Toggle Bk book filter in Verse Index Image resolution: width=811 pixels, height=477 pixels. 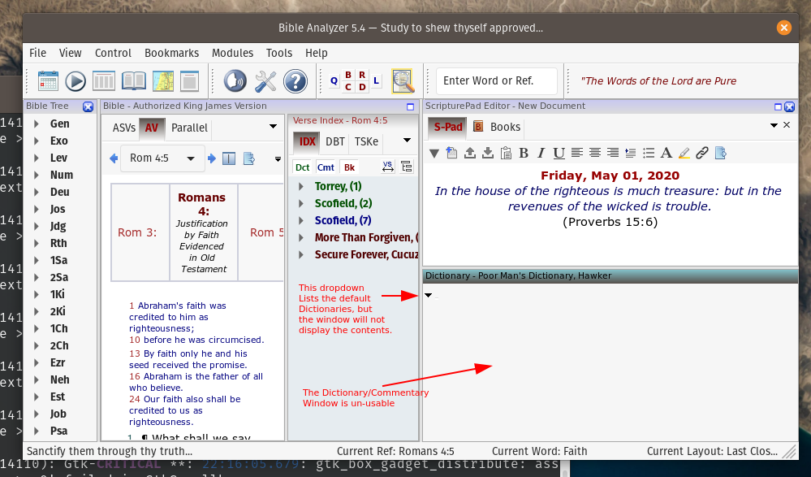(x=350, y=167)
